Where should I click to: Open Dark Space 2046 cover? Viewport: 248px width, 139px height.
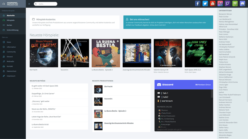click(x=199, y=53)
